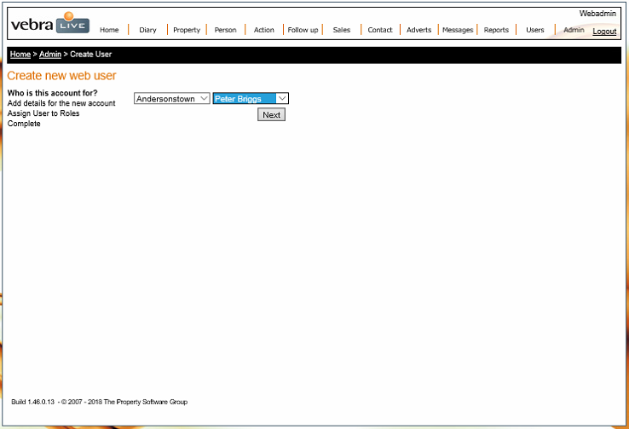
Task: Click the 'Create new web user' heading
Action: click(61, 75)
